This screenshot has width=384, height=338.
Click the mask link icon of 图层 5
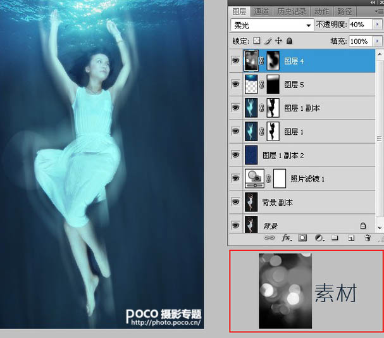coord(261,85)
